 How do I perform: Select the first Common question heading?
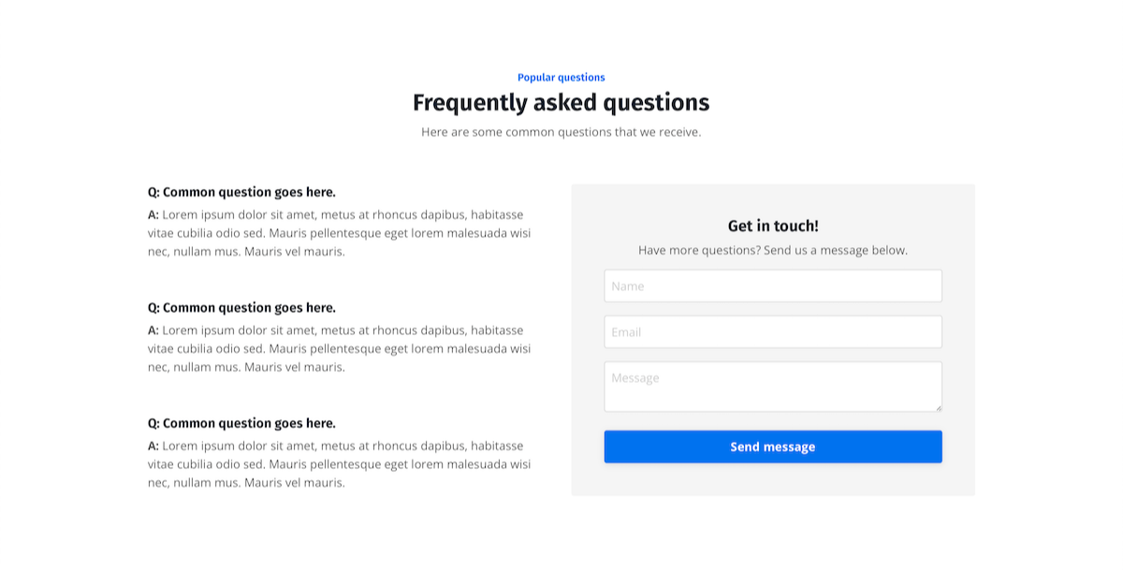(241, 193)
